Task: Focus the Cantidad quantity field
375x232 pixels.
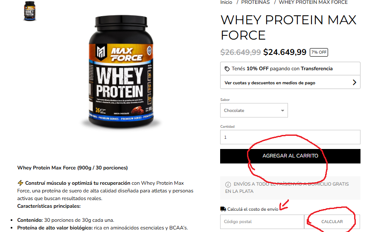Action: pyautogui.click(x=290, y=137)
